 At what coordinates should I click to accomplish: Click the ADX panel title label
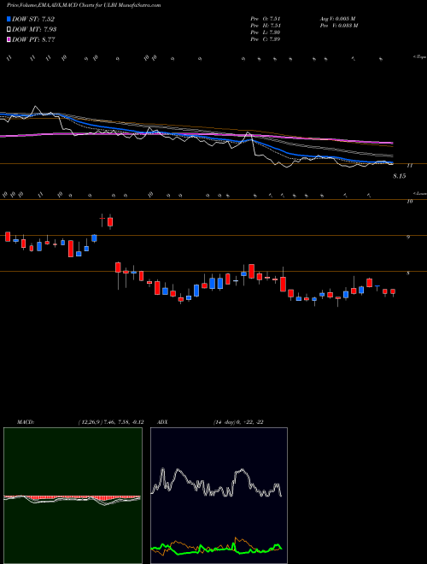[162, 422]
